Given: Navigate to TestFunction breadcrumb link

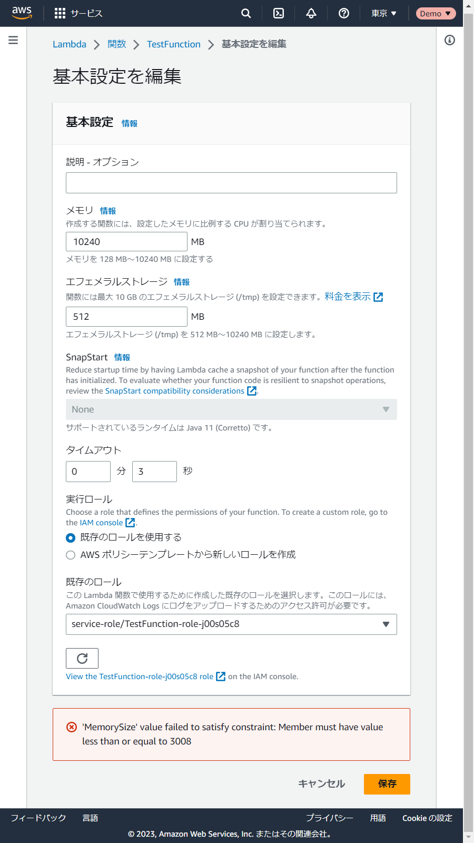Looking at the screenshot, I should click(x=173, y=44).
